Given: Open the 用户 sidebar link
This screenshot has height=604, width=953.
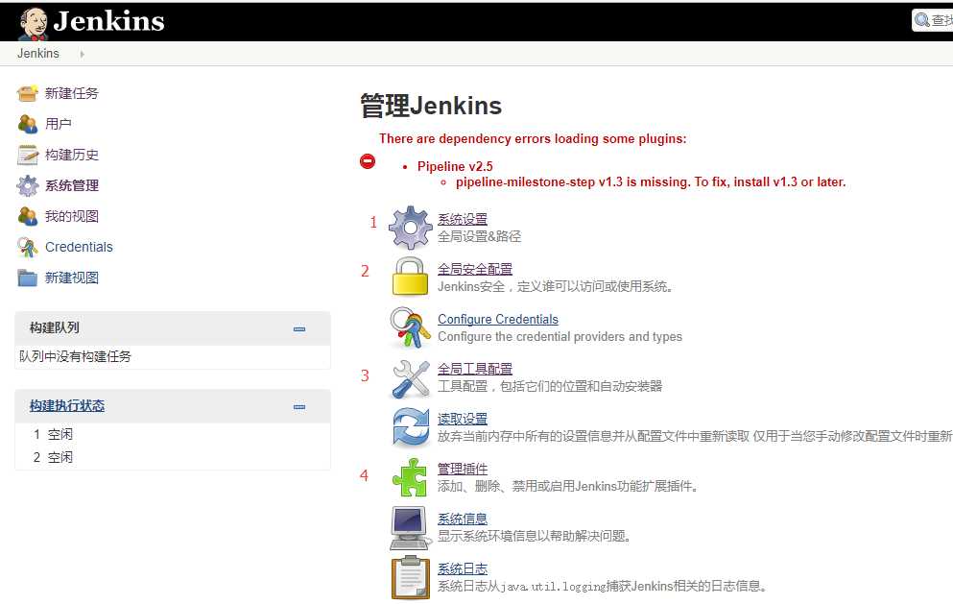Looking at the screenshot, I should coord(59,124).
